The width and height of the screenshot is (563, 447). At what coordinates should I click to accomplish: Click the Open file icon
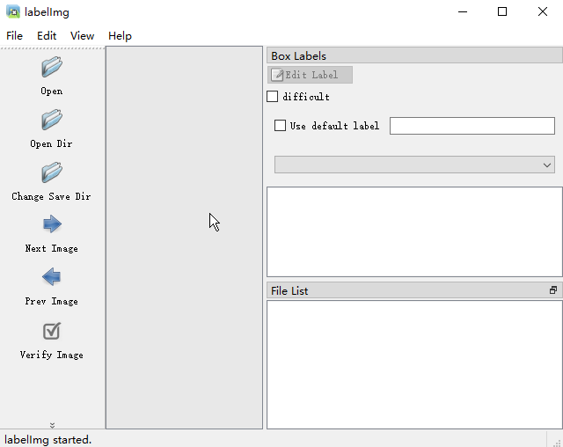(52, 67)
